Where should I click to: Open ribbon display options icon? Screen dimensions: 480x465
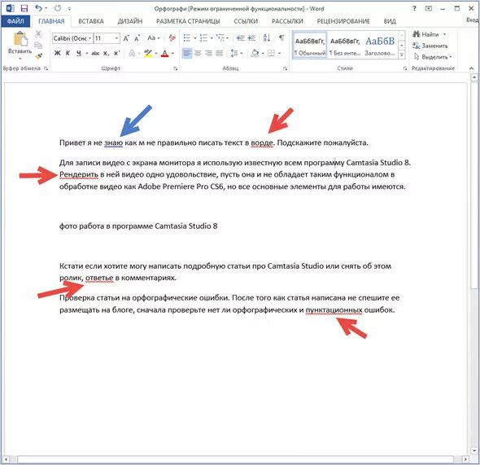429,8
